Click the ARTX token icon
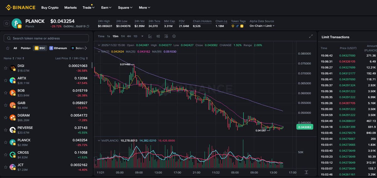377x178 pixels. pyautogui.click(x=13, y=81)
